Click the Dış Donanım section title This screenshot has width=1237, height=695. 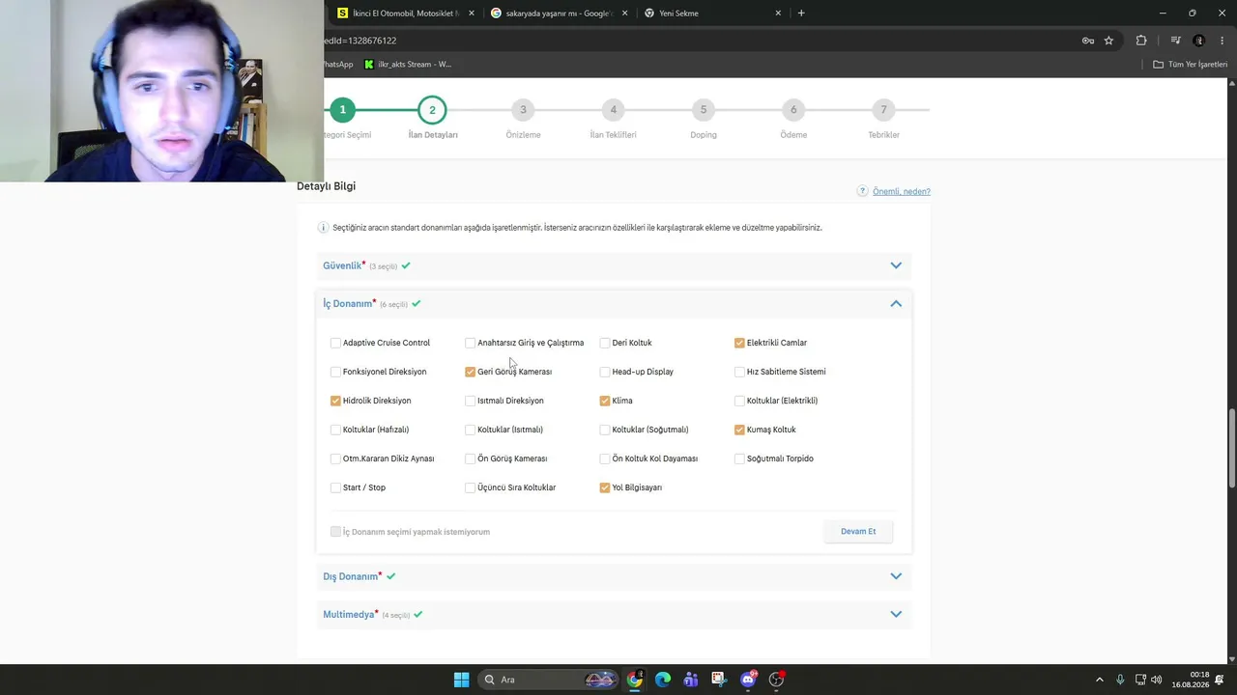pyautogui.click(x=351, y=576)
